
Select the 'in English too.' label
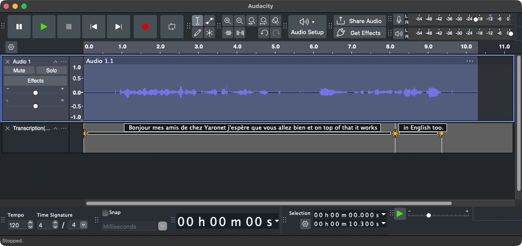click(423, 127)
